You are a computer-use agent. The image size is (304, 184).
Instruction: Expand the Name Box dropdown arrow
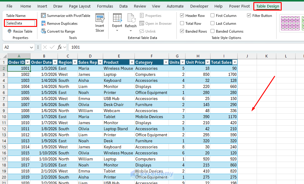[x=31, y=47]
